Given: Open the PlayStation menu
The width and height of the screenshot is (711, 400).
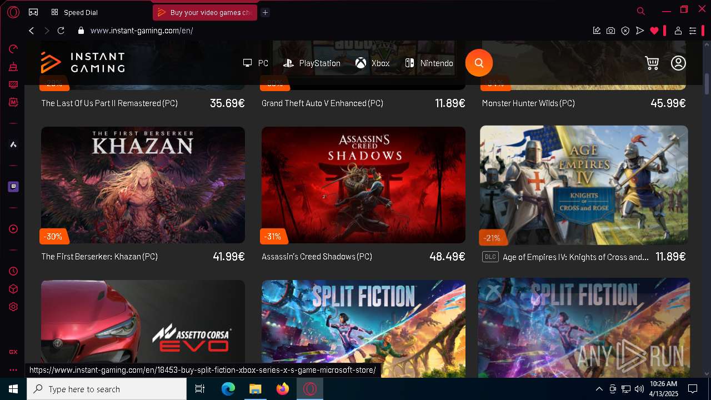Looking at the screenshot, I should (x=312, y=63).
